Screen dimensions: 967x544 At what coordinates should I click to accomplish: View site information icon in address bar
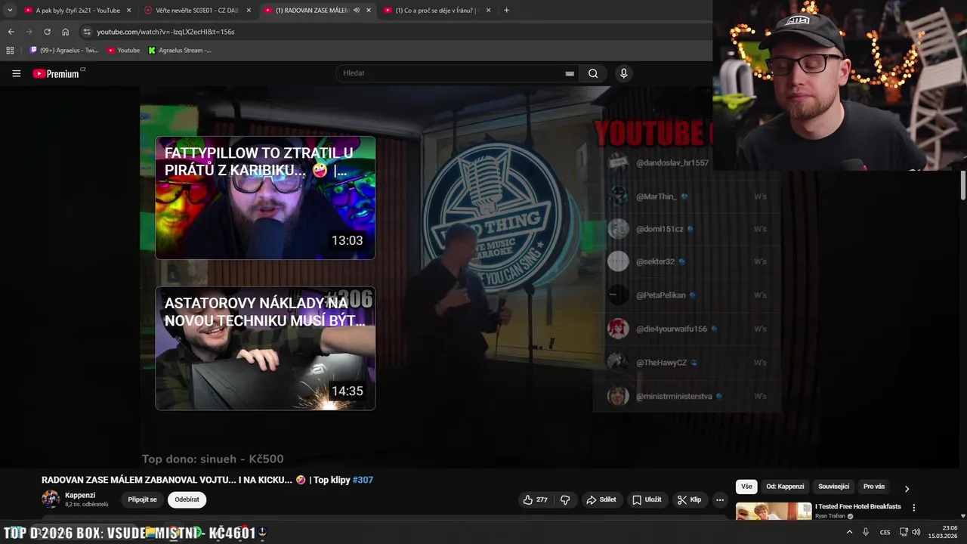[87, 32]
